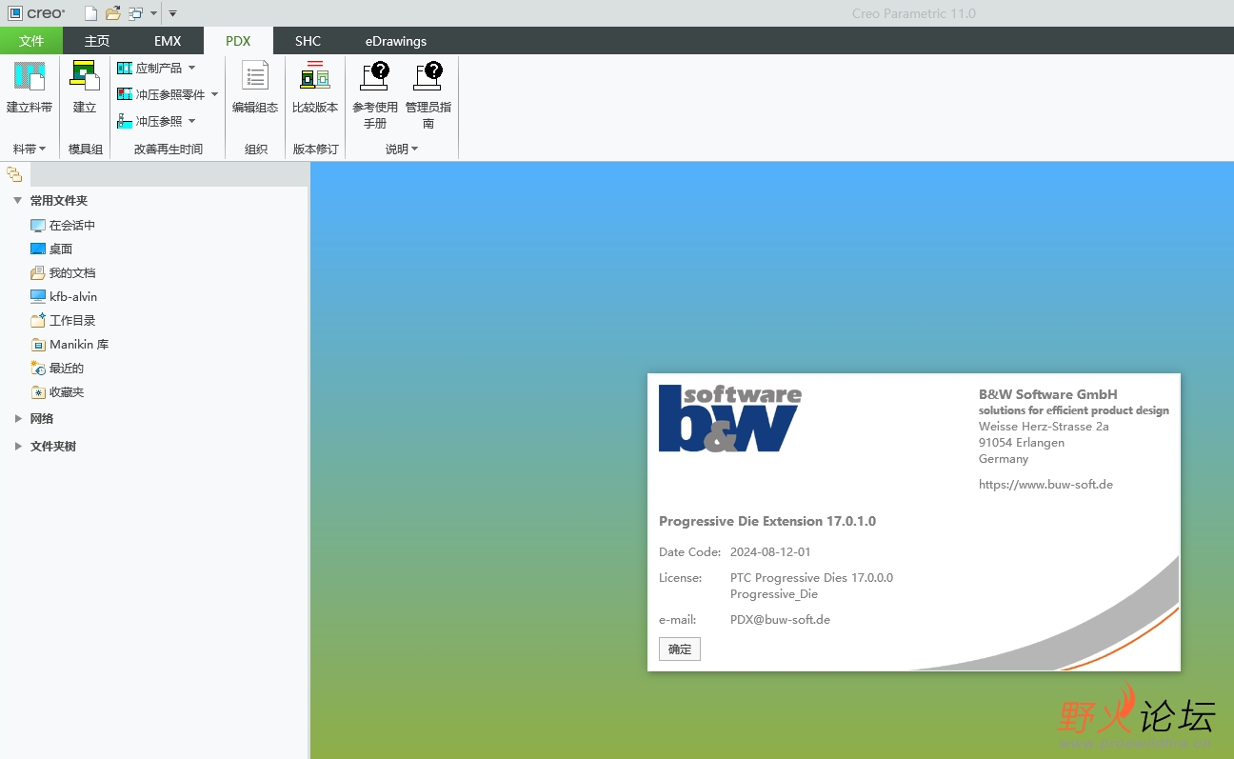Screen dimensions: 1234x759
Task: Click the switch windows icon in quick access toolbar
Action: click(x=136, y=13)
